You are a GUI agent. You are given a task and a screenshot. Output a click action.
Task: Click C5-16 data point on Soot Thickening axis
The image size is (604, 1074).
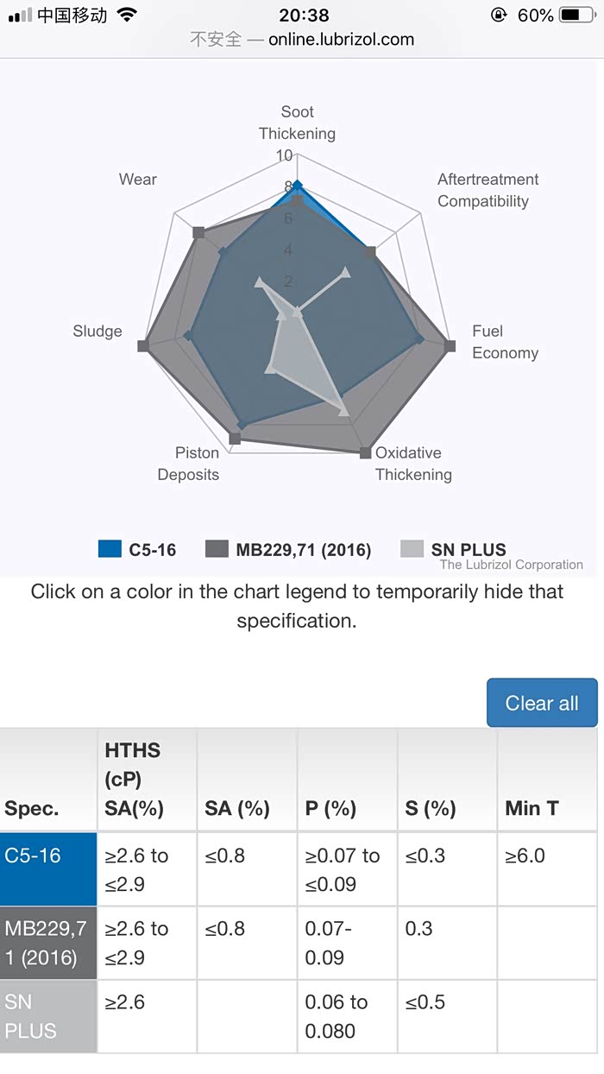[x=297, y=185]
